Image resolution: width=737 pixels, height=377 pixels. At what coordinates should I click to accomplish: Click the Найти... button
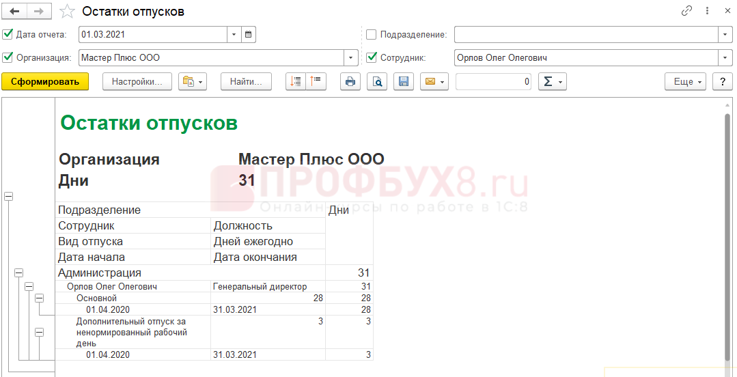(246, 81)
